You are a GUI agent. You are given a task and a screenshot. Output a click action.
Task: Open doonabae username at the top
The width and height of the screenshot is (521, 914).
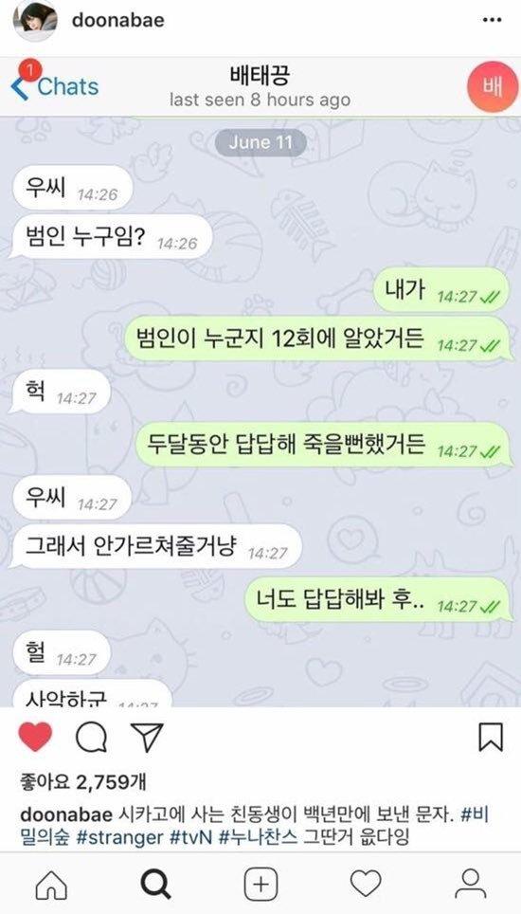click(x=118, y=21)
